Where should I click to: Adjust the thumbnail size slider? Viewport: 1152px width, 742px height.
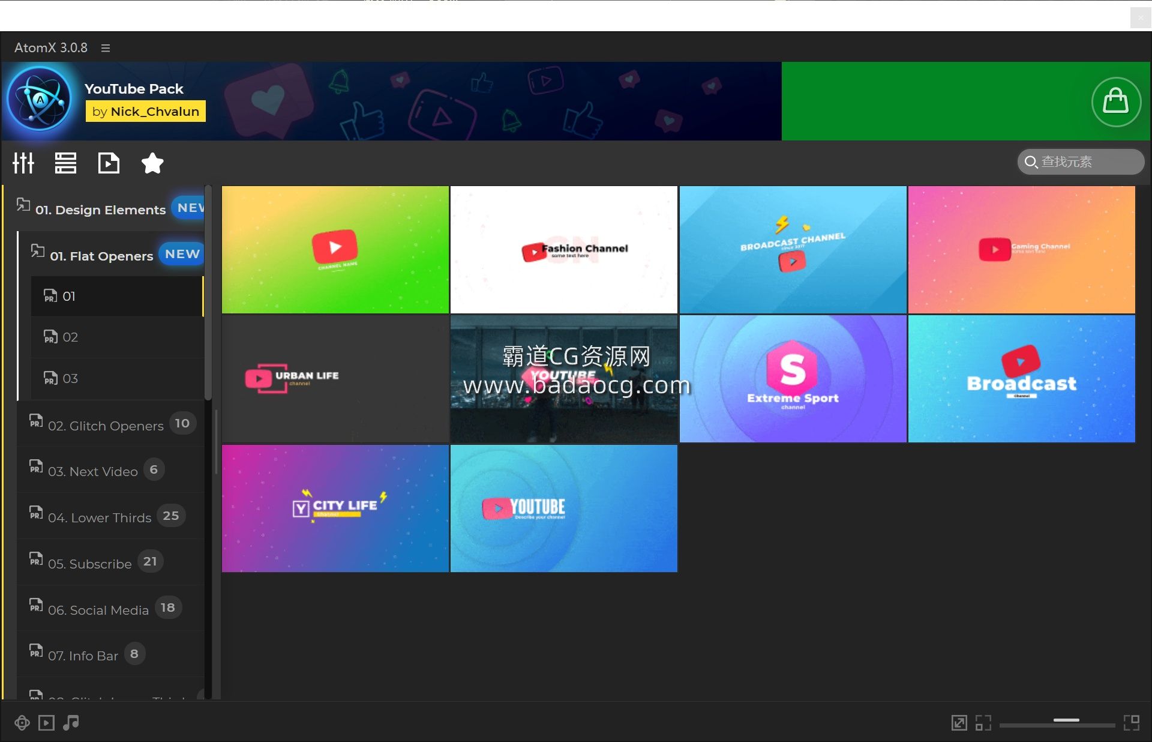tap(1057, 723)
